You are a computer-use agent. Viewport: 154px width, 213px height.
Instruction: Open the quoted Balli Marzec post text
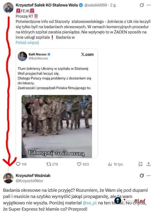click(54, 78)
